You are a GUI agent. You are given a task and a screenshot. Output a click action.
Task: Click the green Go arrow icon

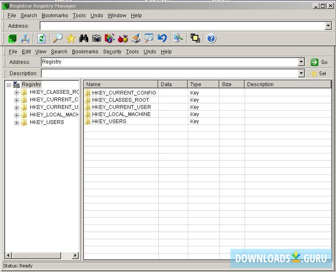pyautogui.click(x=315, y=62)
